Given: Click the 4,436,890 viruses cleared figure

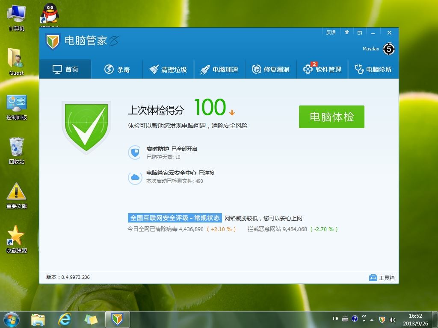Looking at the screenshot, I should 191,229.
